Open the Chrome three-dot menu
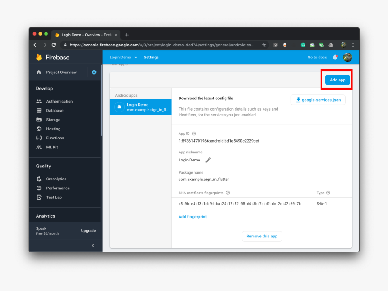The height and width of the screenshot is (291, 388). [353, 45]
